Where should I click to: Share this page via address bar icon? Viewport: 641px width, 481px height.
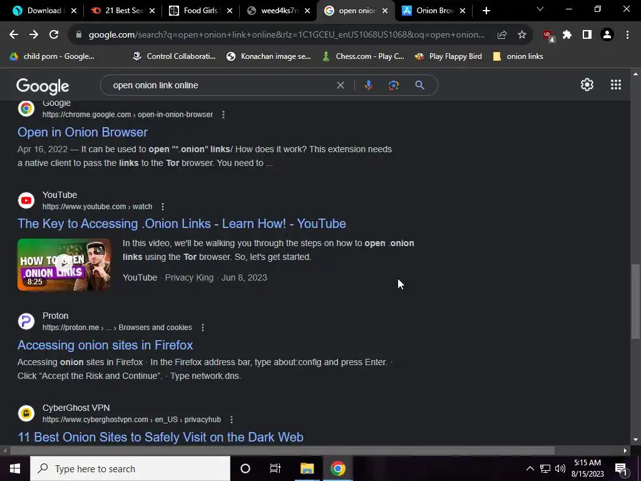(x=502, y=35)
